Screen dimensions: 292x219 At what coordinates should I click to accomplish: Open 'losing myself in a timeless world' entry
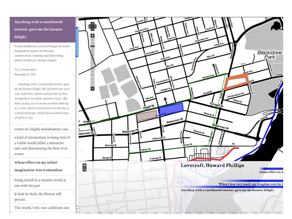[43, 183]
